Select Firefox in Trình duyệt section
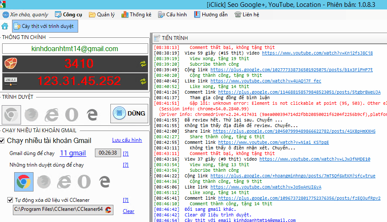 click(x=31, y=115)
